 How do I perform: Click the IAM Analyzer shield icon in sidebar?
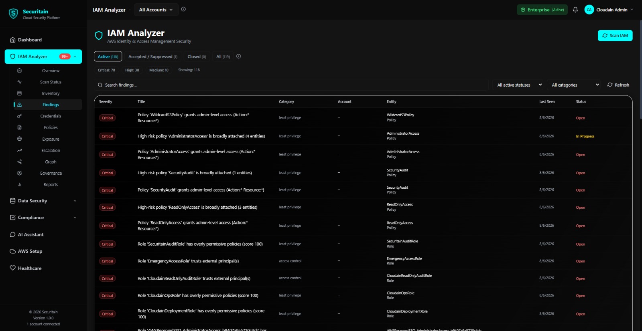[12, 57]
